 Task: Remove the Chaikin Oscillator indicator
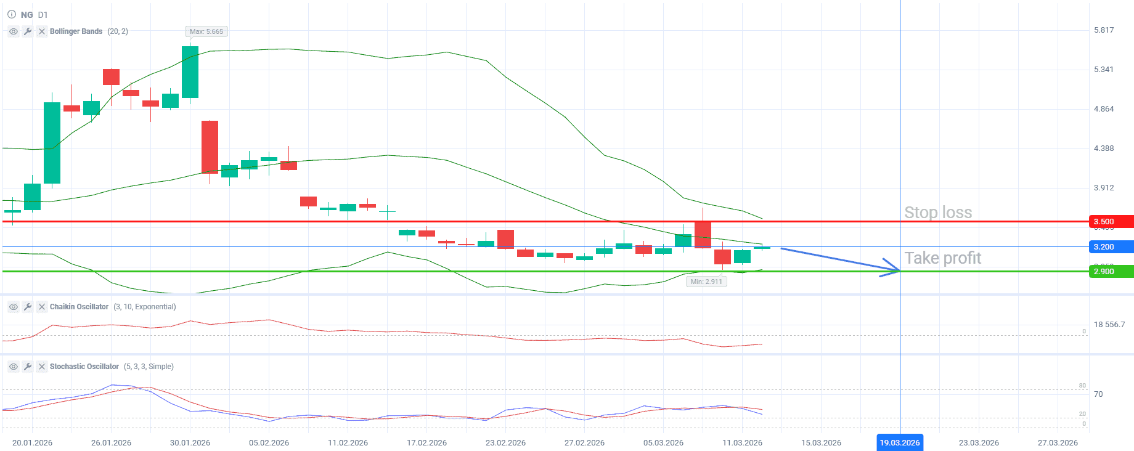click(x=42, y=307)
